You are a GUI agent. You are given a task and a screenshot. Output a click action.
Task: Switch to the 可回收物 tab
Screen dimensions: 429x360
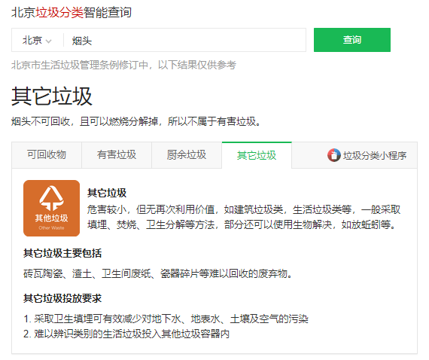point(47,155)
